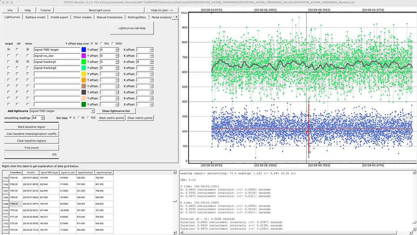Click left arrow of report horizontal scrollbar
Screen dimensions: 417x235
[x=181, y=232]
